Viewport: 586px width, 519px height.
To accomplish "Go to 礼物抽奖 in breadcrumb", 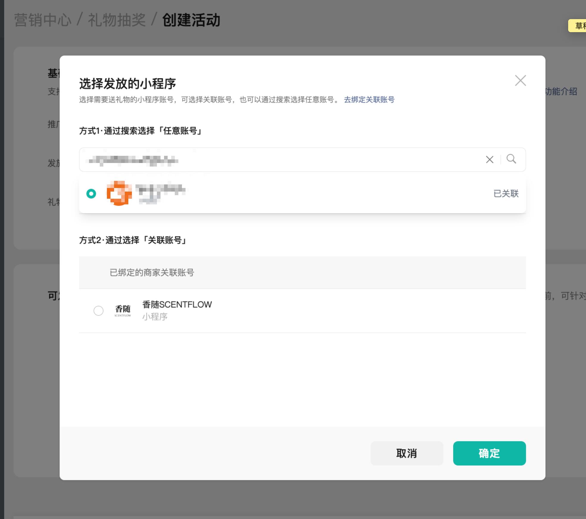I will [x=117, y=20].
